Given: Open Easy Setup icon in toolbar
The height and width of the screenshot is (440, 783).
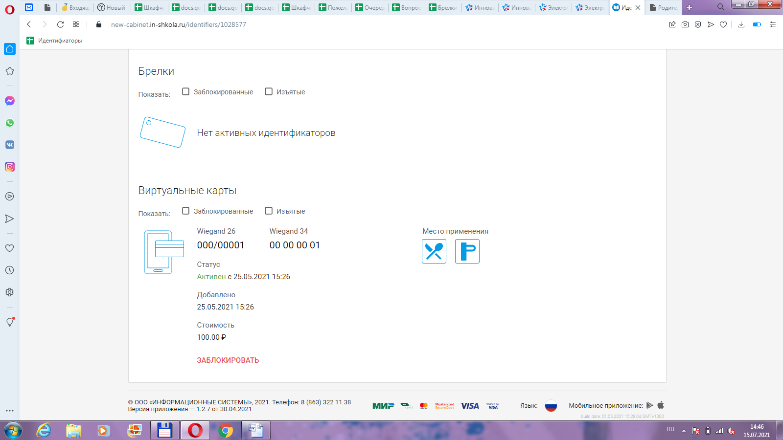Looking at the screenshot, I should pos(773,24).
